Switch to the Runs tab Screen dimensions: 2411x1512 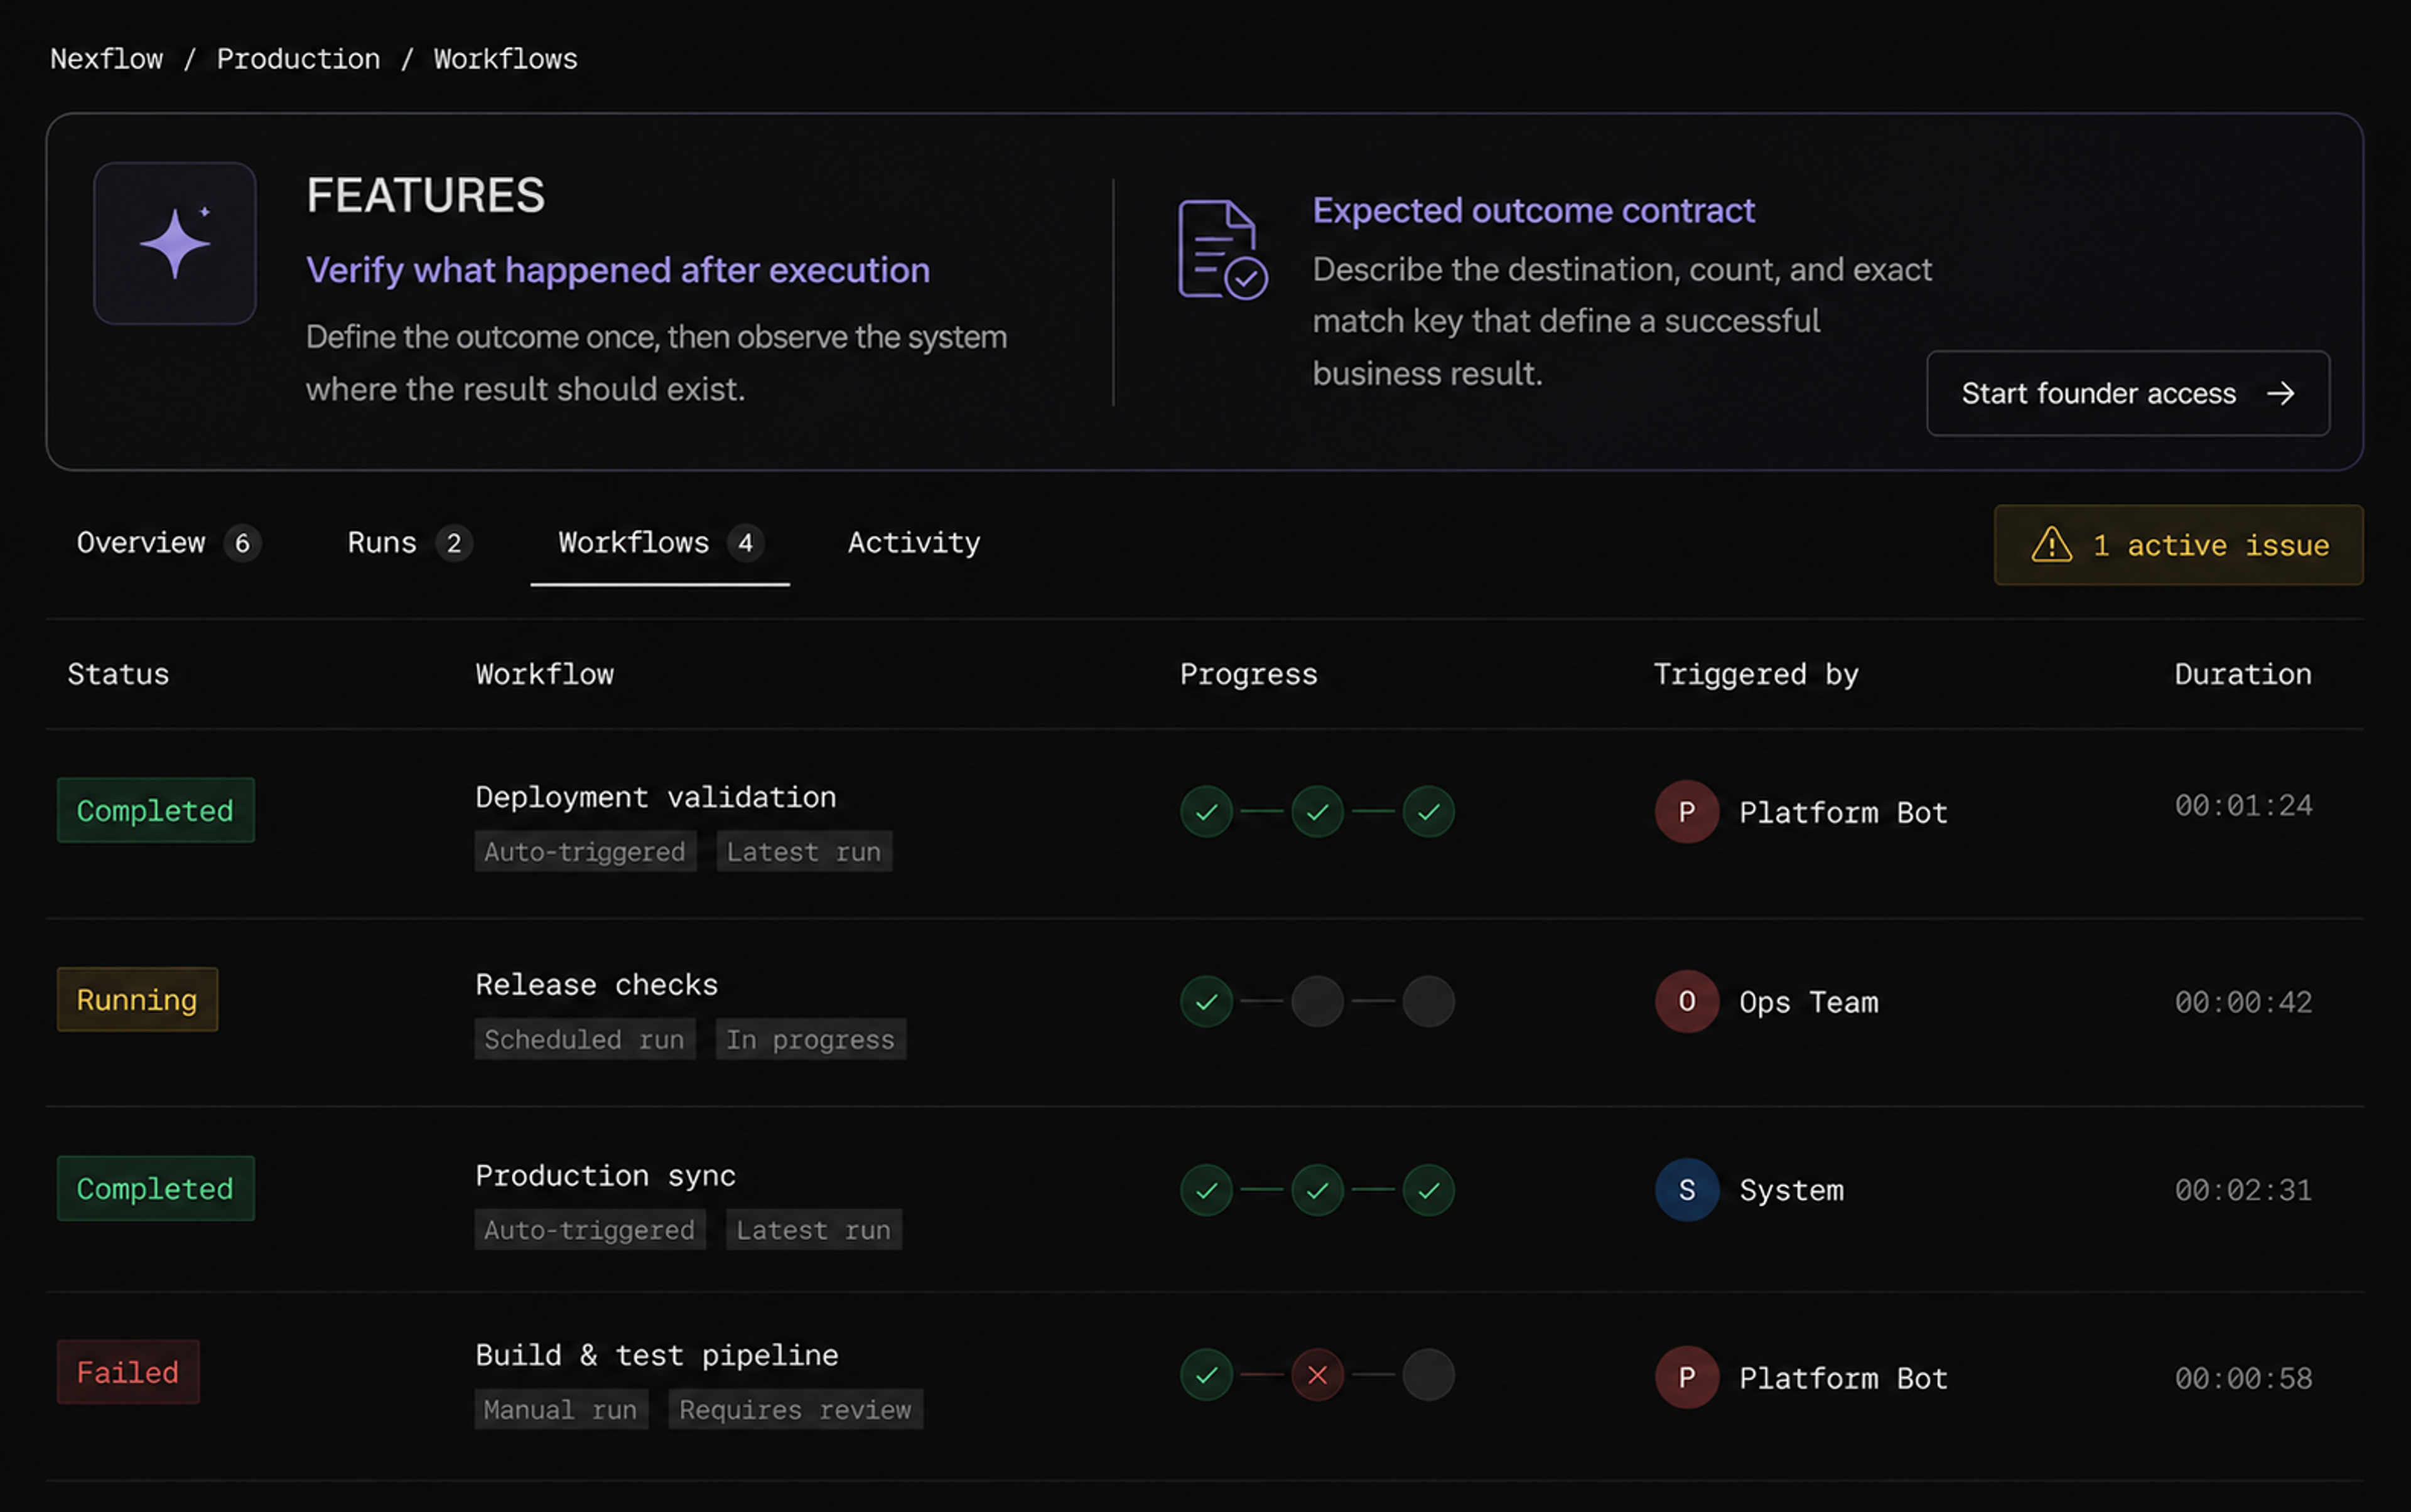coord(409,543)
